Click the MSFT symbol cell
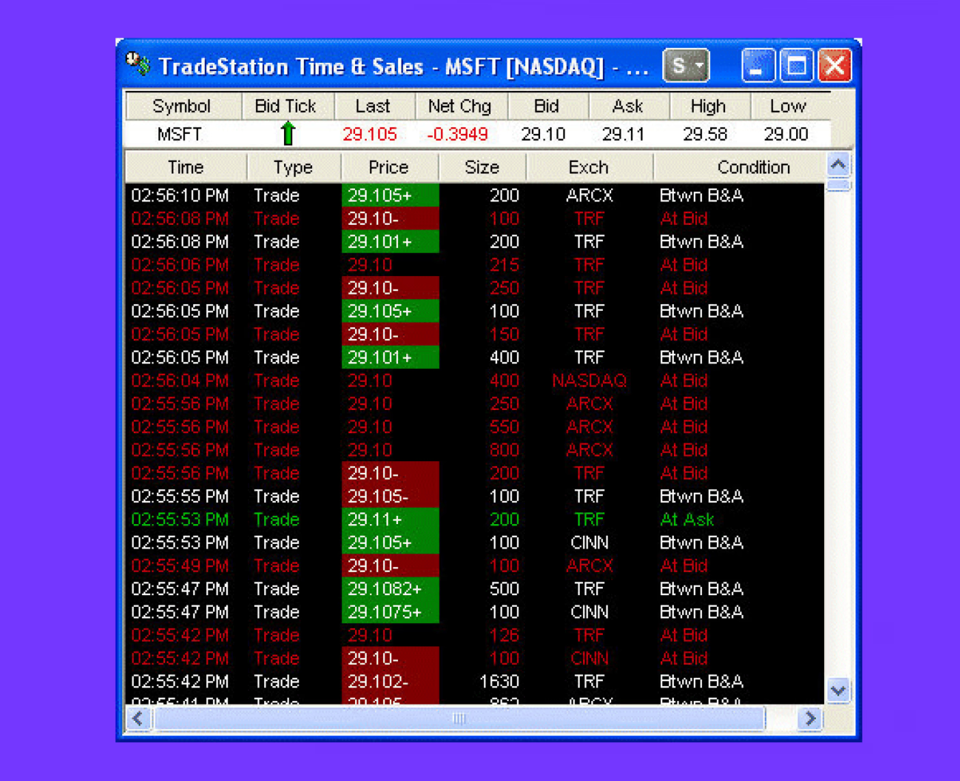This screenshot has height=781, width=960. coord(180,134)
